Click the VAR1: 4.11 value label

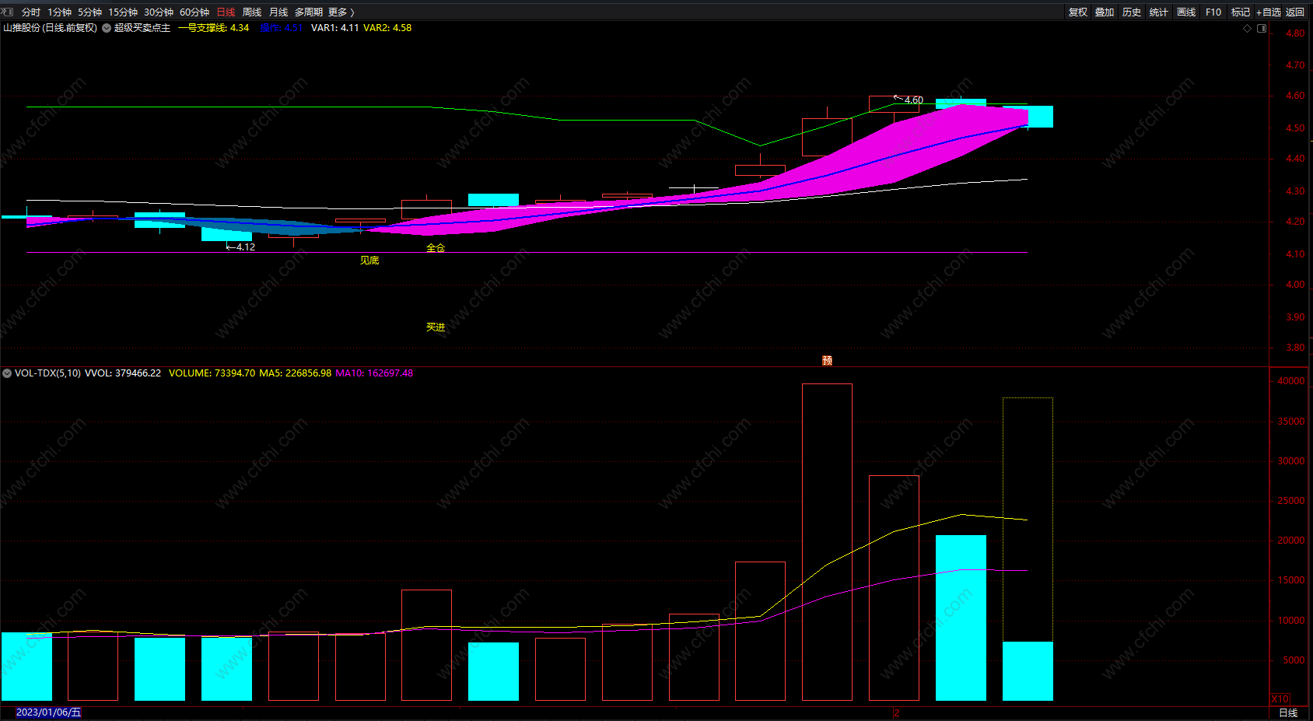[334, 28]
